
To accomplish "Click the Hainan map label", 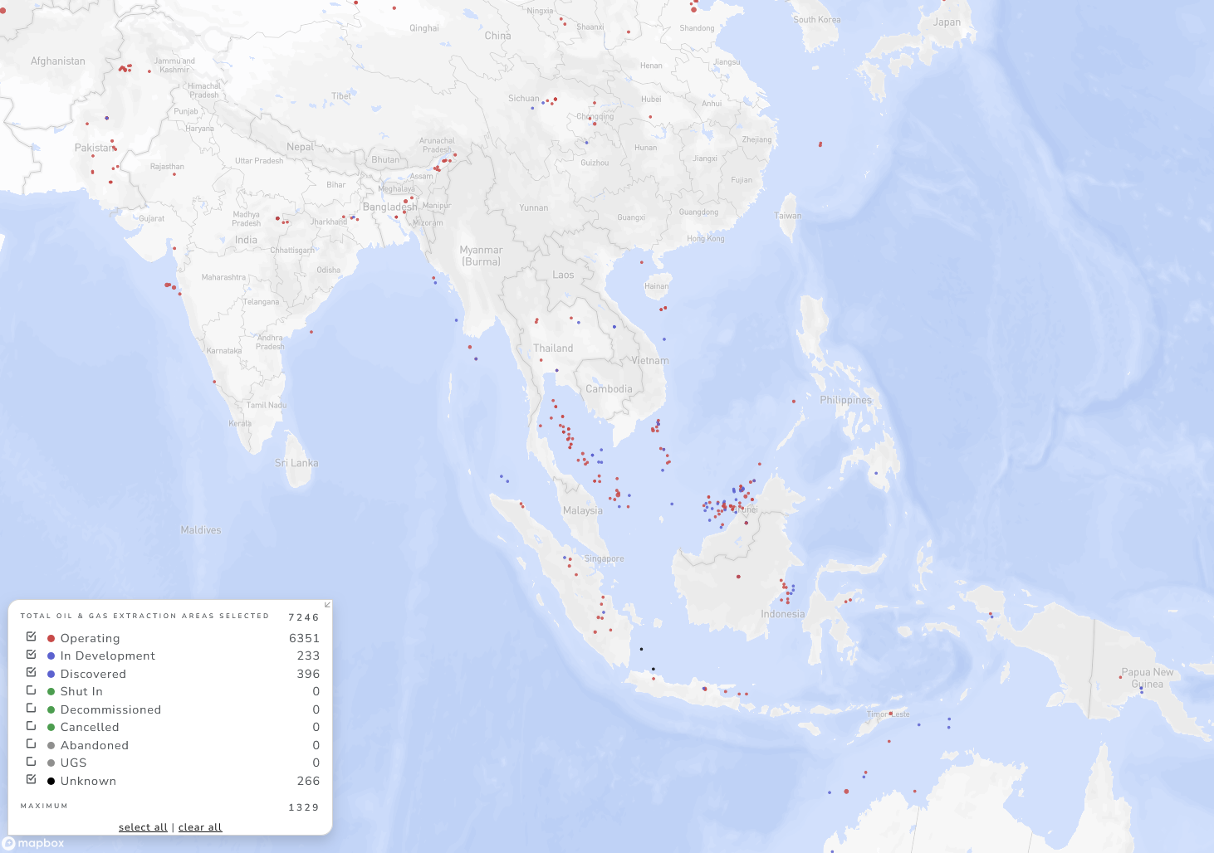I will (656, 286).
